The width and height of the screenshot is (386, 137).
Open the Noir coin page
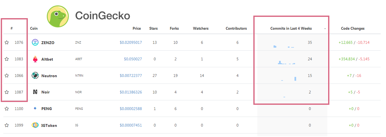click(45, 92)
